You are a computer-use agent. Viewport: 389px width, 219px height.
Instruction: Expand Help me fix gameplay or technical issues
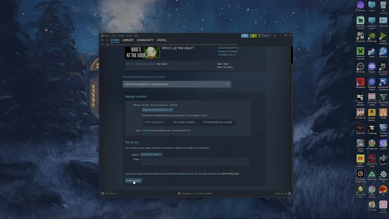[x=177, y=84]
